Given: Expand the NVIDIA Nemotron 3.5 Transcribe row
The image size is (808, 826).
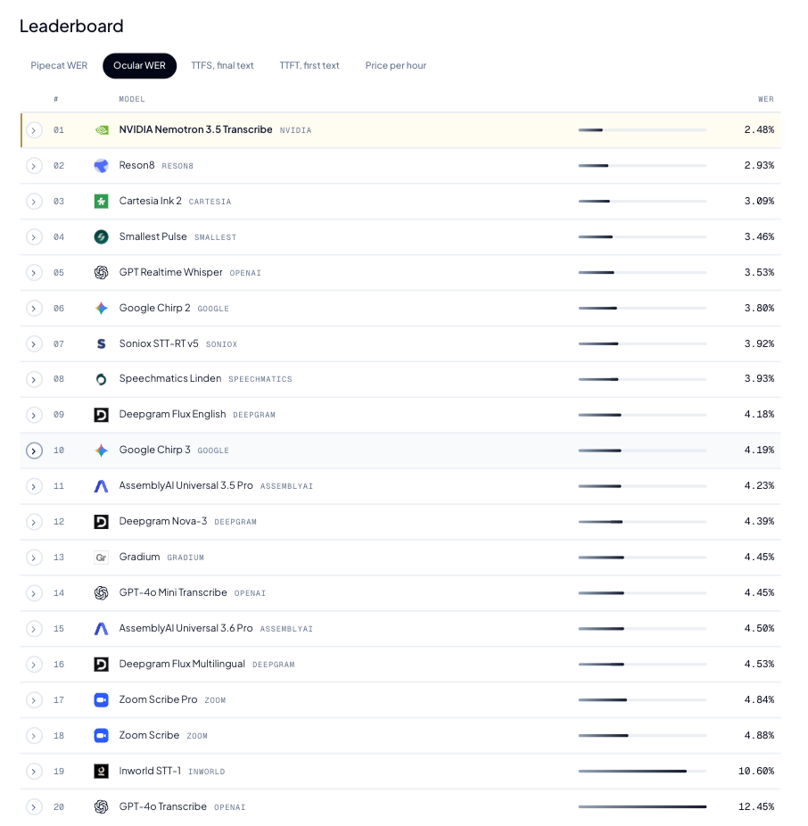Looking at the screenshot, I should [x=34, y=130].
